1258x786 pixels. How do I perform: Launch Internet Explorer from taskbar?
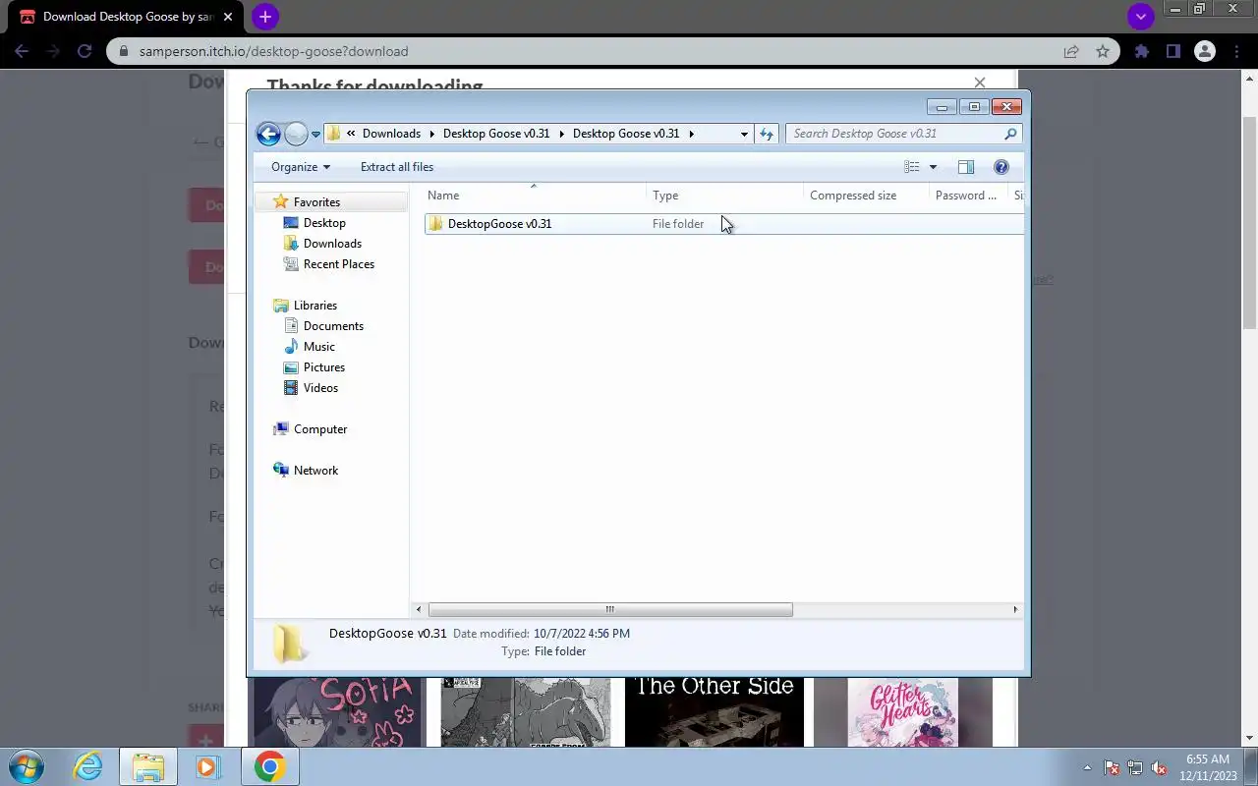pyautogui.click(x=87, y=766)
